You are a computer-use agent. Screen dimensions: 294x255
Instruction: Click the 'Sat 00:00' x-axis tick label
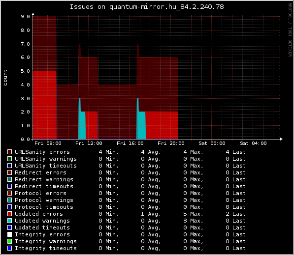point(212,143)
